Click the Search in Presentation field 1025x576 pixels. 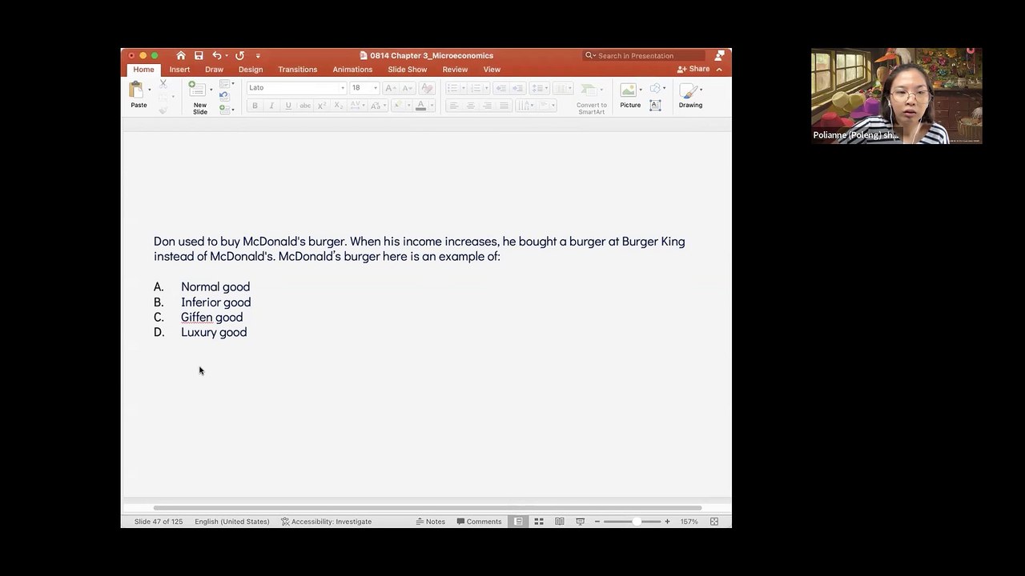tap(643, 55)
